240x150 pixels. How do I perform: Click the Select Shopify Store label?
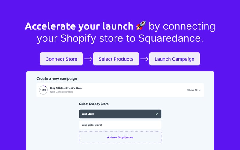pos(94,104)
